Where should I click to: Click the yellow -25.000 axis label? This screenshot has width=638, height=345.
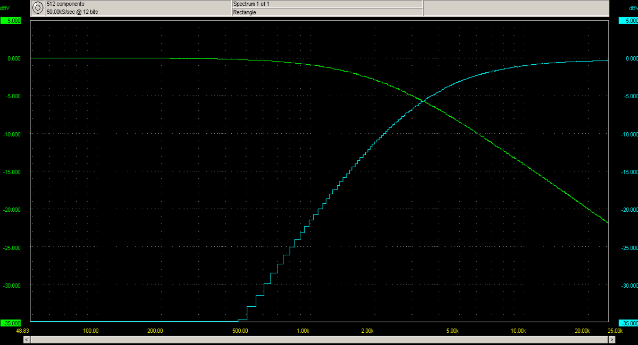tap(12, 248)
